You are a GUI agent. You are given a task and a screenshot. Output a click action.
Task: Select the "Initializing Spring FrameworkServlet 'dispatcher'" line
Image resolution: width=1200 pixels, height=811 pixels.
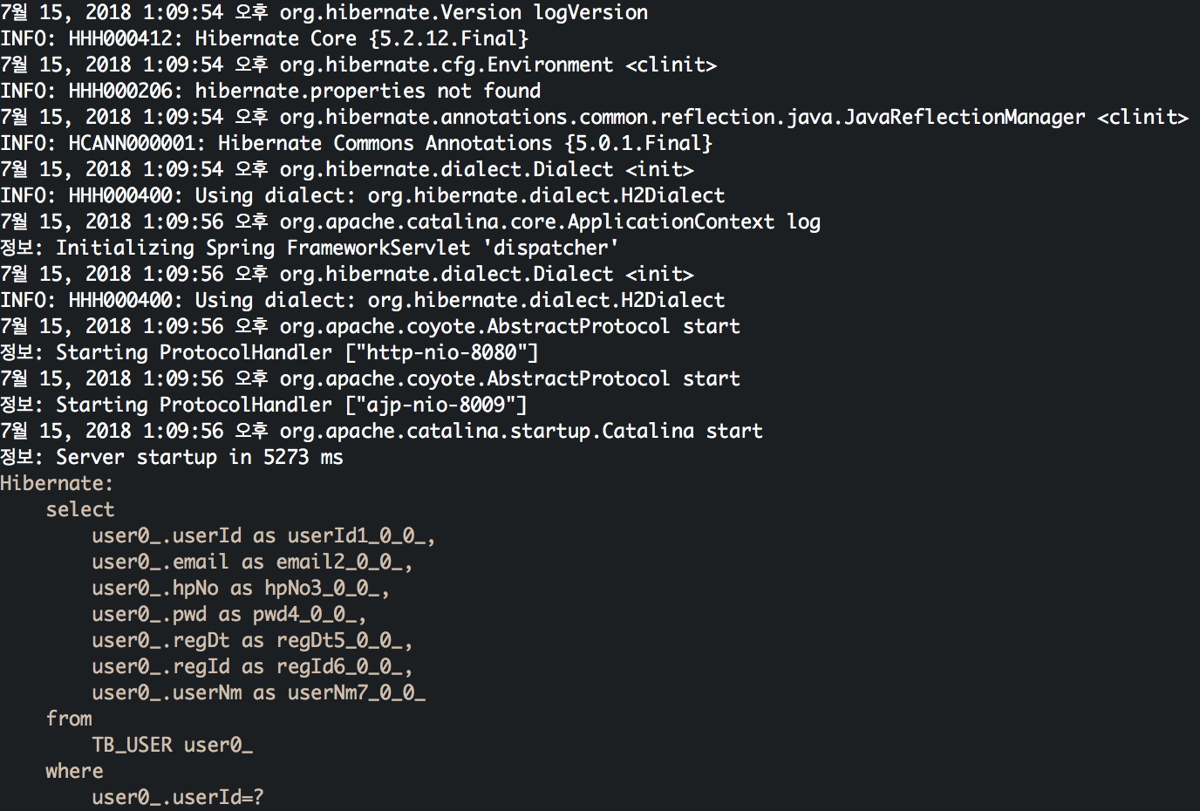[x=337, y=249]
